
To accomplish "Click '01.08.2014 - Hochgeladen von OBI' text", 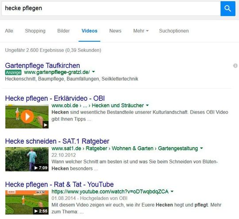I will tap(89, 198).
